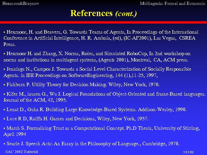Select the Hexmoor and Zhang RoboCup reference
Image resolution: width=207 pixels, height=155 pixels.
97,57
